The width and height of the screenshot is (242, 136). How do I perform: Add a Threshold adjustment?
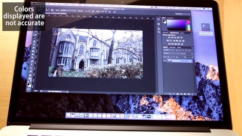pyautogui.click(x=175, y=44)
